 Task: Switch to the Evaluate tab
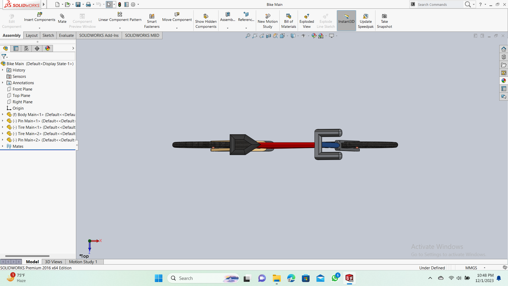point(66,35)
